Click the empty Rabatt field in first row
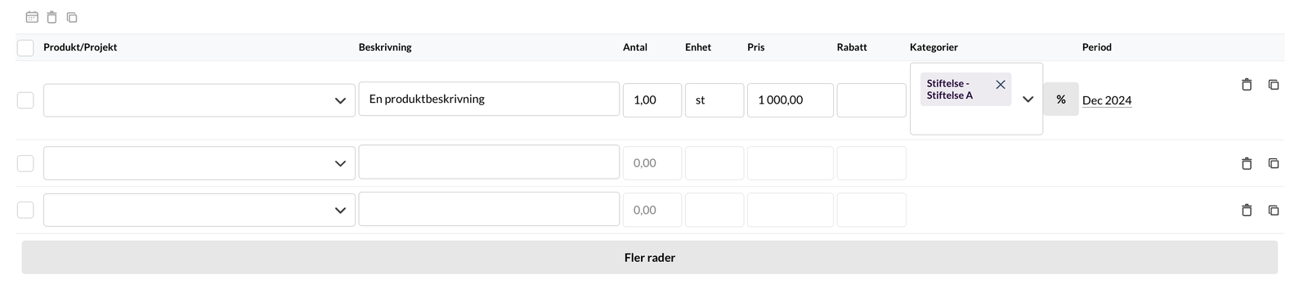 click(871, 100)
